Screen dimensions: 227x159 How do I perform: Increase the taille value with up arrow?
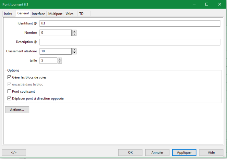click(x=60, y=59)
